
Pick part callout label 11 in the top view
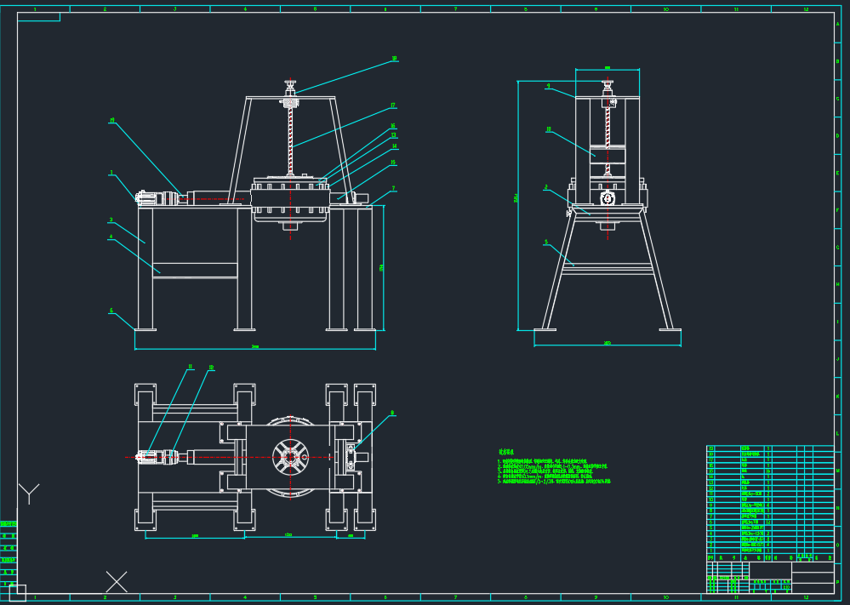pyautogui.click(x=191, y=367)
